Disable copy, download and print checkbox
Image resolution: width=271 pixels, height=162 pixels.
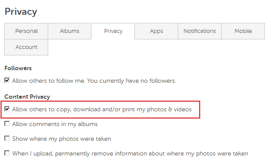[x=7, y=109]
